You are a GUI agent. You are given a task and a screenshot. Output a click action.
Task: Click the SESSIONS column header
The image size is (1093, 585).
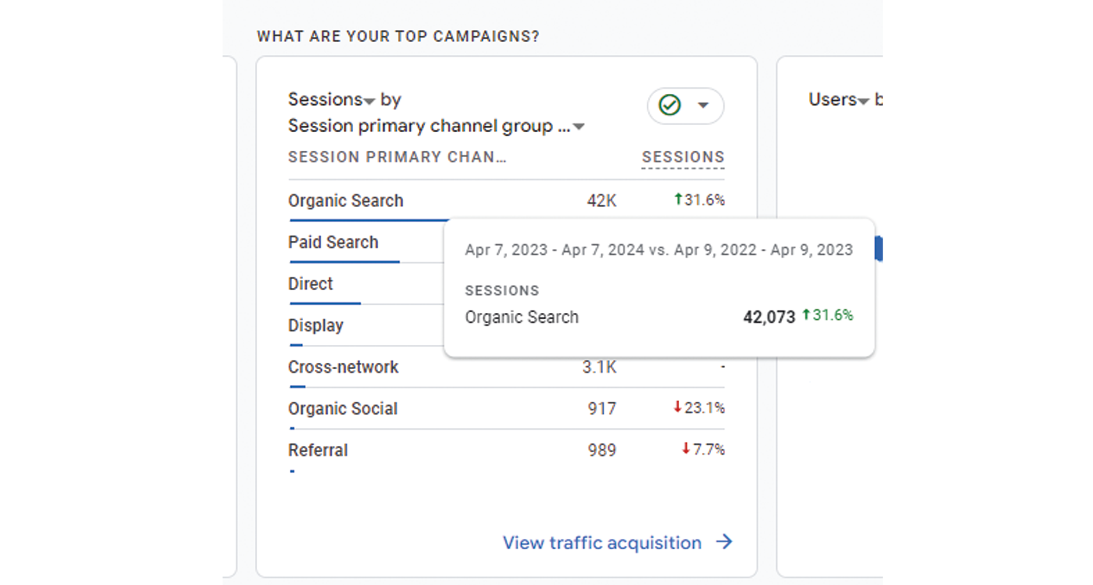[x=683, y=157]
